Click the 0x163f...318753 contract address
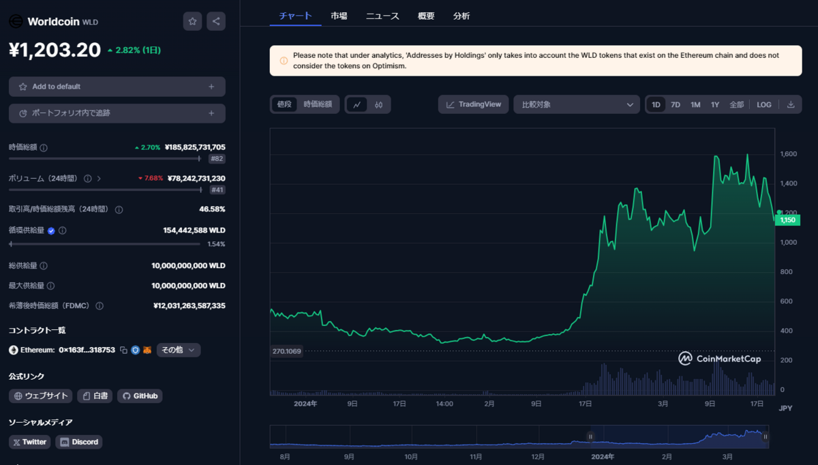The width and height of the screenshot is (818, 465). pyautogui.click(x=87, y=350)
